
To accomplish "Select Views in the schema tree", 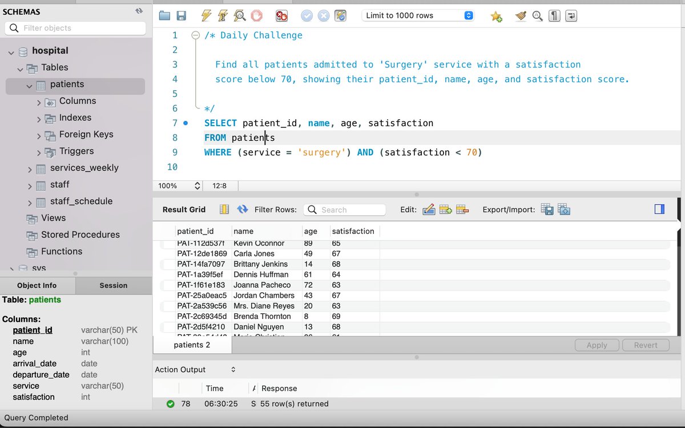I will tap(53, 218).
